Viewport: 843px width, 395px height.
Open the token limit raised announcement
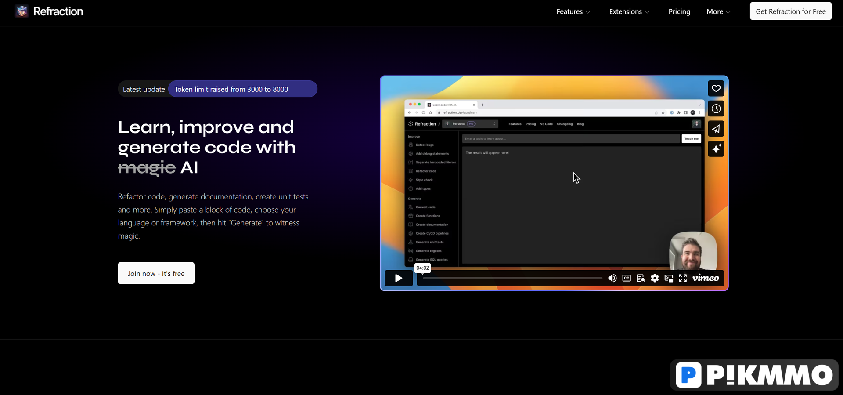(243, 89)
